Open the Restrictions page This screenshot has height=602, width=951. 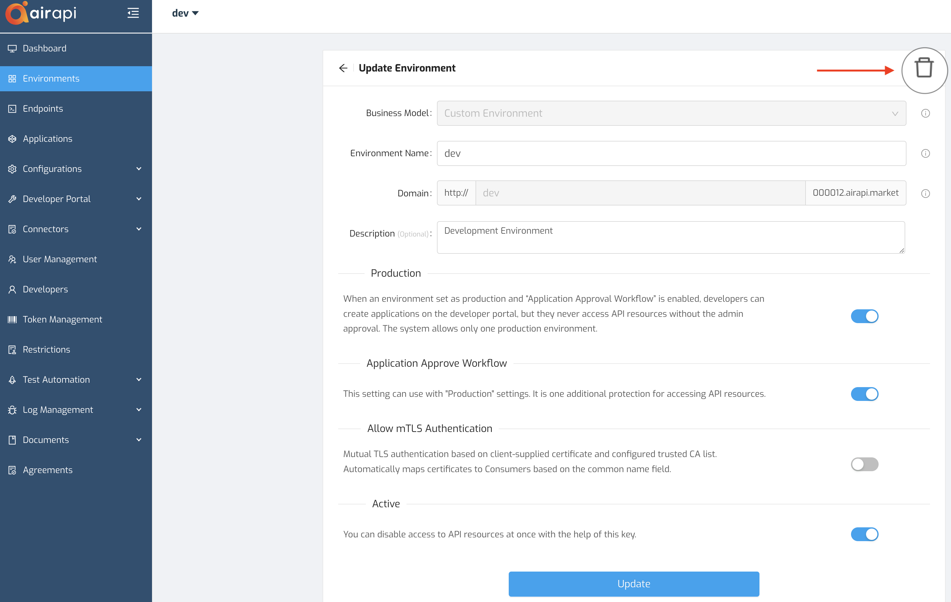point(76,349)
